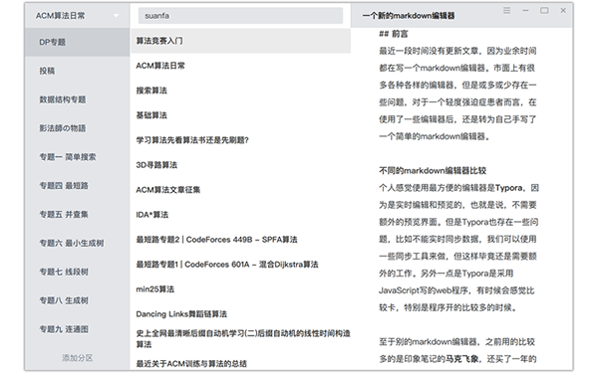
Task: Open the article IDA*算法
Action: pos(240,215)
